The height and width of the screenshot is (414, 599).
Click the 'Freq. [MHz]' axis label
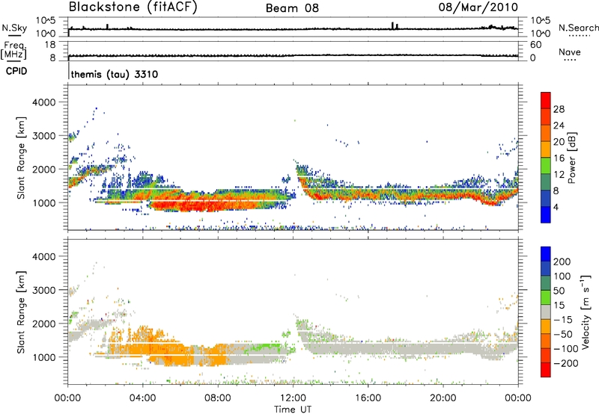(13, 50)
